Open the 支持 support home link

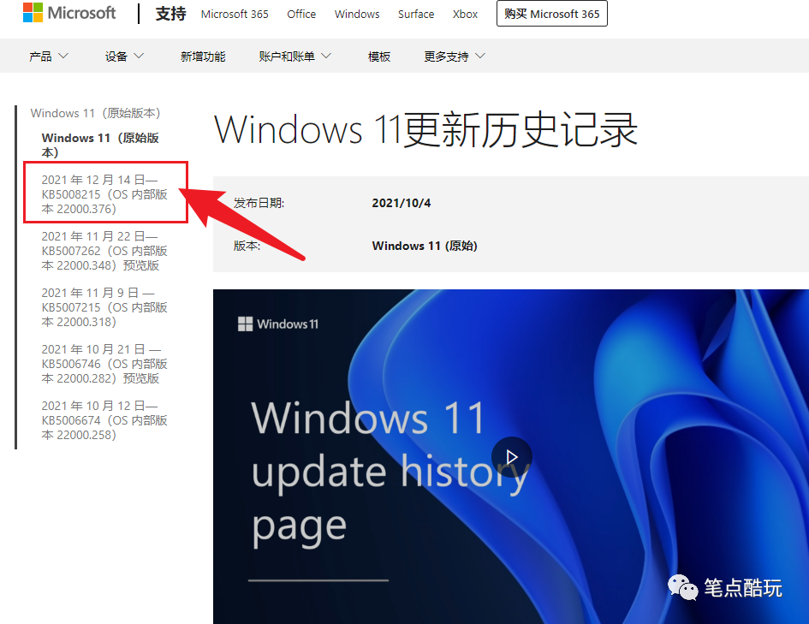coord(170,14)
